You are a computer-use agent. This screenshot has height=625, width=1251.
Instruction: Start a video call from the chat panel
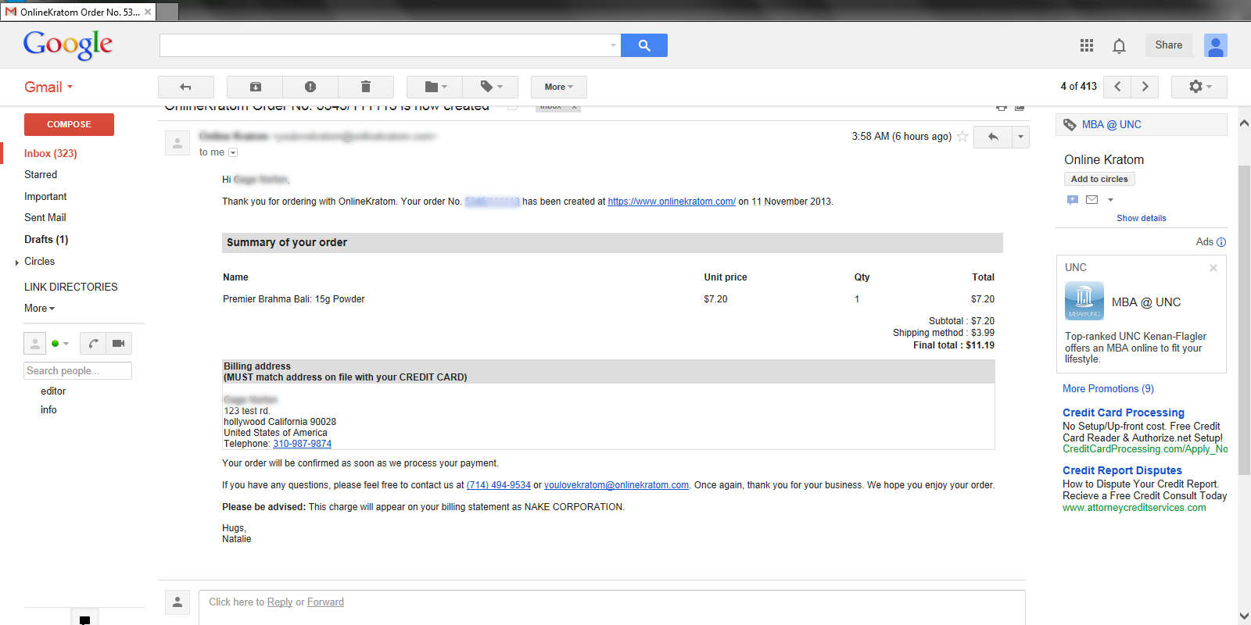point(119,343)
